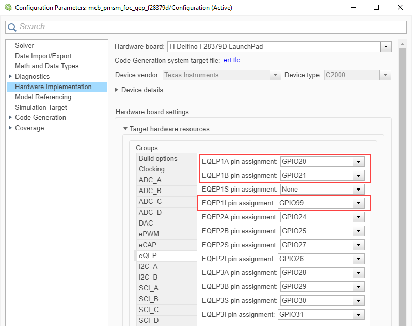
Task: Expand the Diagnostics tree node
Action: [x=10, y=77]
